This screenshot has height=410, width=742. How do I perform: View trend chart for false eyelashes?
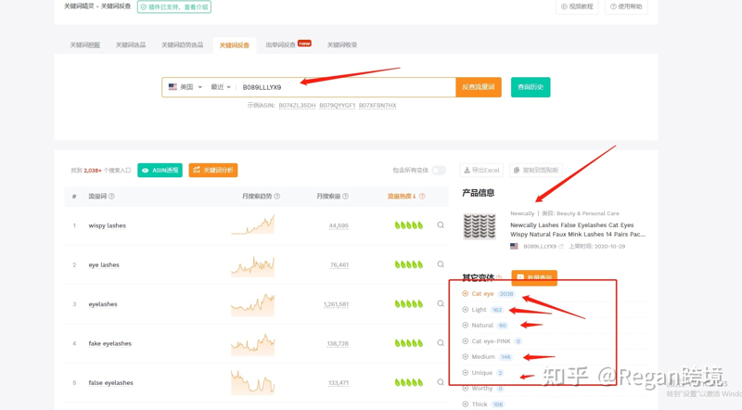pyautogui.click(x=252, y=382)
